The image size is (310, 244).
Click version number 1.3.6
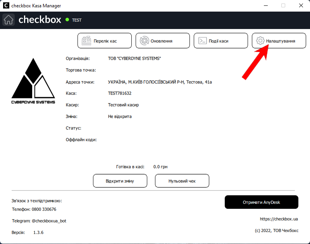(x=38, y=232)
